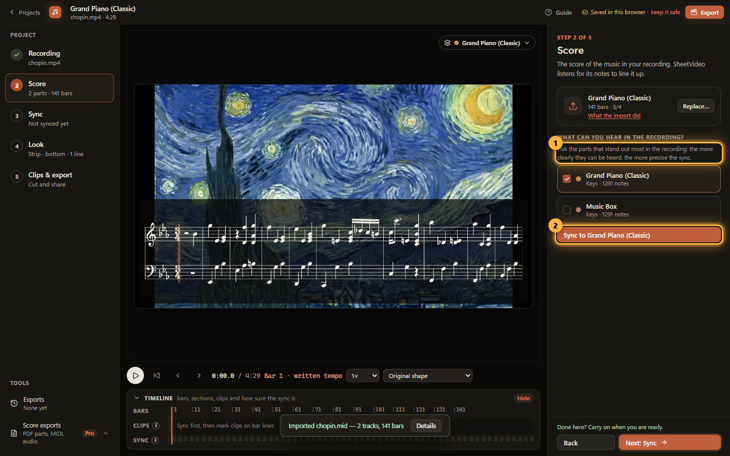This screenshot has width=730, height=456.
Task: Hide the timeline
Action: tap(524, 398)
